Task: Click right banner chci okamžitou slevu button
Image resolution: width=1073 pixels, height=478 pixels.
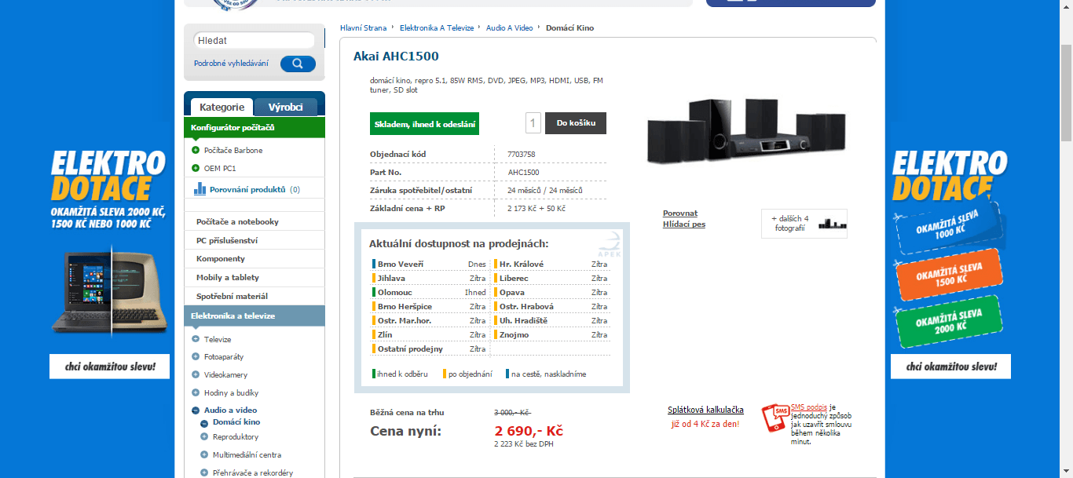Action: click(x=950, y=367)
